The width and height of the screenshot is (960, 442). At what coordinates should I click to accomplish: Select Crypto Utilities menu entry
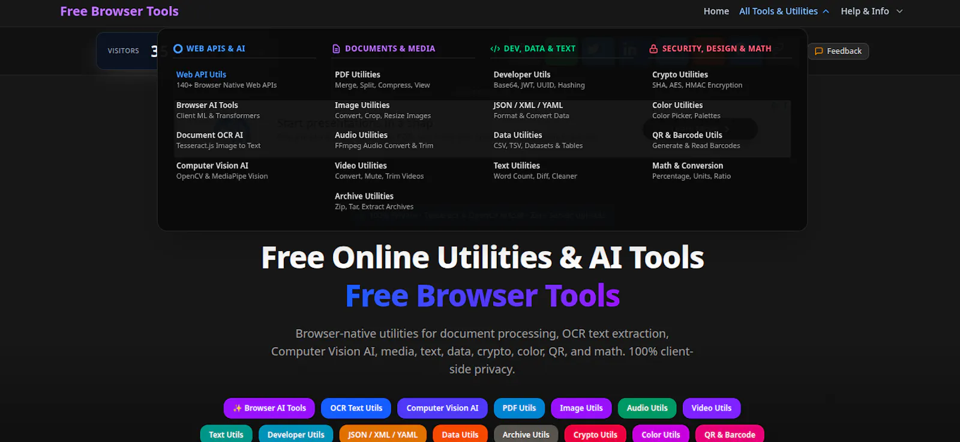(x=697, y=79)
